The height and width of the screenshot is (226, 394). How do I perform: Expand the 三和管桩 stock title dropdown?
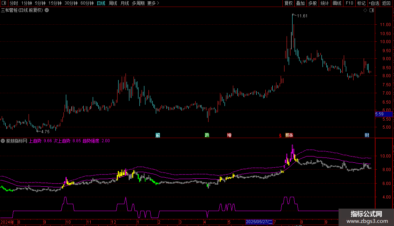[x=47, y=10]
